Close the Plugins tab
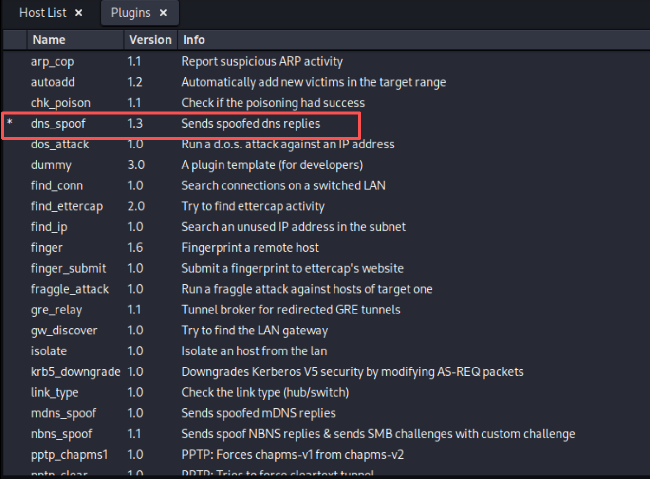Image resolution: width=650 pixels, height=479 pixels. 163,13
